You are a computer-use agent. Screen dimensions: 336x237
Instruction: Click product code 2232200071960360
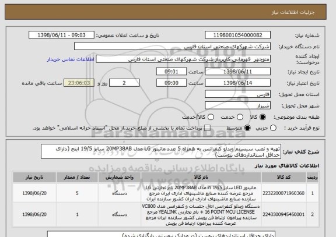(283, 193)
